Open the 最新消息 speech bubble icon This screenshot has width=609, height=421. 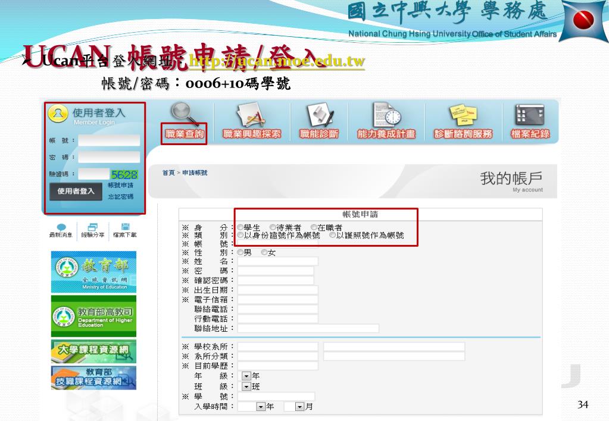coord(61,227)
